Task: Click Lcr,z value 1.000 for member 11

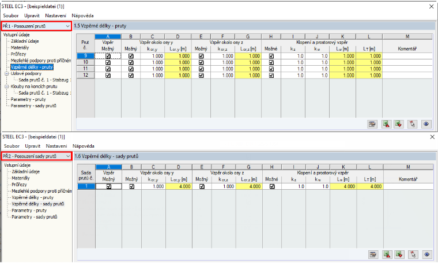Action: coord(248,69)
